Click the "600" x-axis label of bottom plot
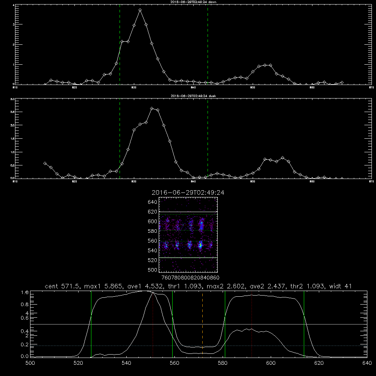Viewport: 376px width, 376px height. point(271,363)
